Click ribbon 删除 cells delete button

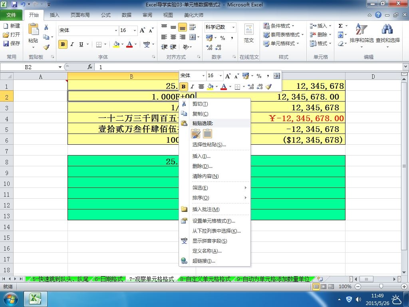pos(320,34)
